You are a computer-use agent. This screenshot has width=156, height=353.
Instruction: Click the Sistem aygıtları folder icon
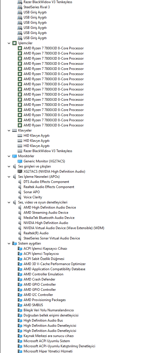[x=14, y=243]
